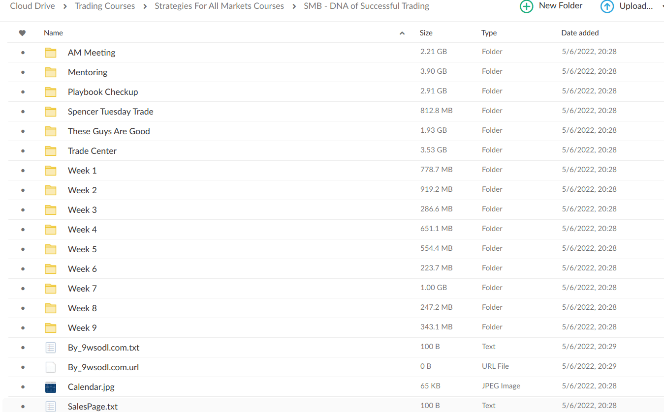Expand the Upload dropdown caret

(x=662, y=6)
